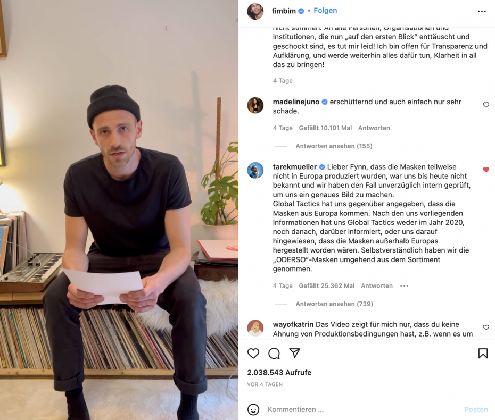Open tarekmueller comment three-dot options
The width and height of the screenshot is (495, 420).
(404, 286)
